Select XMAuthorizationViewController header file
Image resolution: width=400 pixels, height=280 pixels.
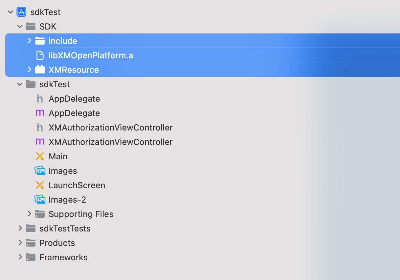(x=110, y=128)
